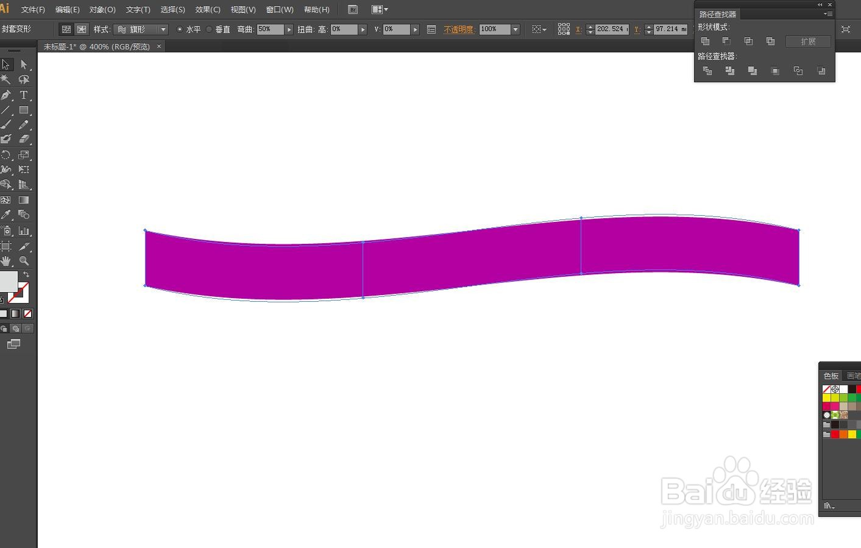Select the Eraser tool

click(24, 139)
